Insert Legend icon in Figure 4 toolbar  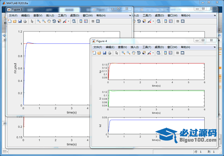tap(170, 53)
